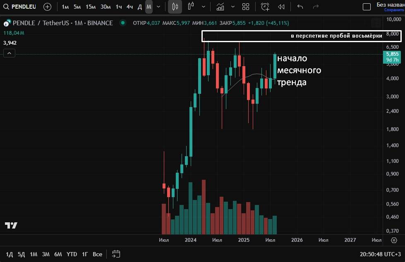Open the price scale settings gear icon
The height and width of the screenshot is (262, 405).
pyautogui.click(x=394, y=240)
